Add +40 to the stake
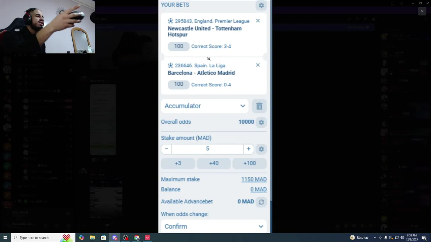This screenshot has height=242, width=431. (214, 163)
